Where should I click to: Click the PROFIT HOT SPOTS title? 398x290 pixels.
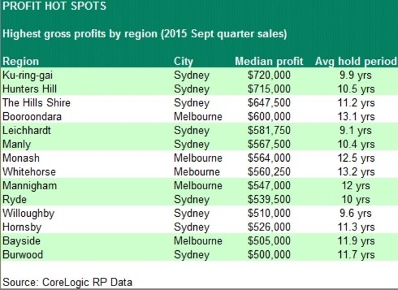coord(55,6)
